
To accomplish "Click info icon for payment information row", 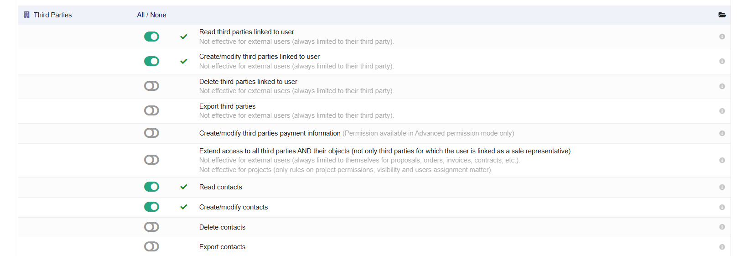I will pos(722,133).
